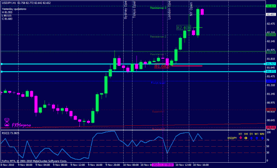Click the 10 Nov 12:00 time axis label
277x168 pixels.
(183, 165)
